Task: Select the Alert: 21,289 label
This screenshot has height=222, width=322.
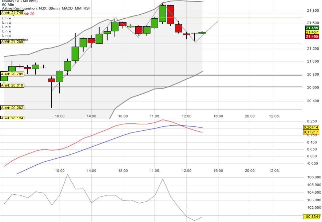Action: pos(12,42)
